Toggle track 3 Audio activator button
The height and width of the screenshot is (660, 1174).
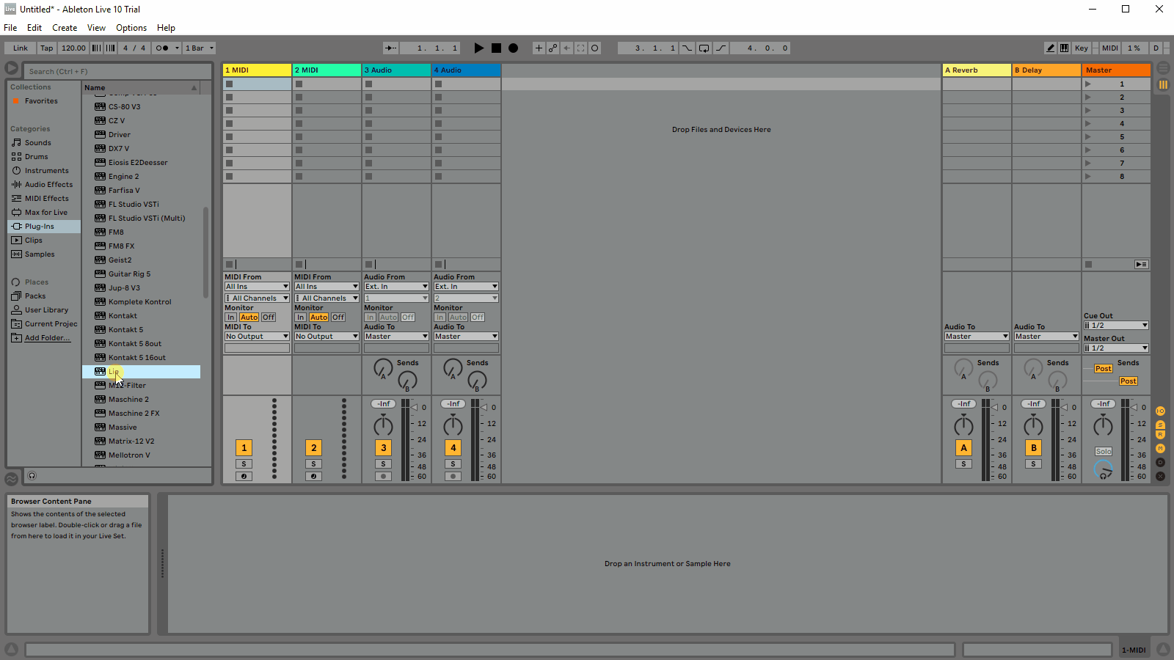pyautogui.click(x=384, y=448)
